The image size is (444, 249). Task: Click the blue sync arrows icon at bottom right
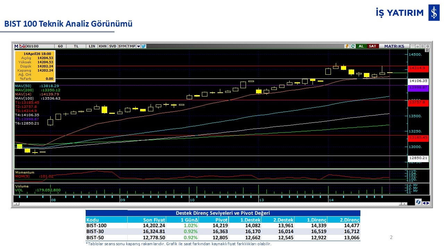coord(418,202)
